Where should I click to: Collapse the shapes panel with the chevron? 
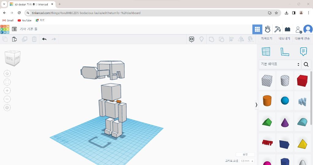pyautogui.click(x=256, y=104)
